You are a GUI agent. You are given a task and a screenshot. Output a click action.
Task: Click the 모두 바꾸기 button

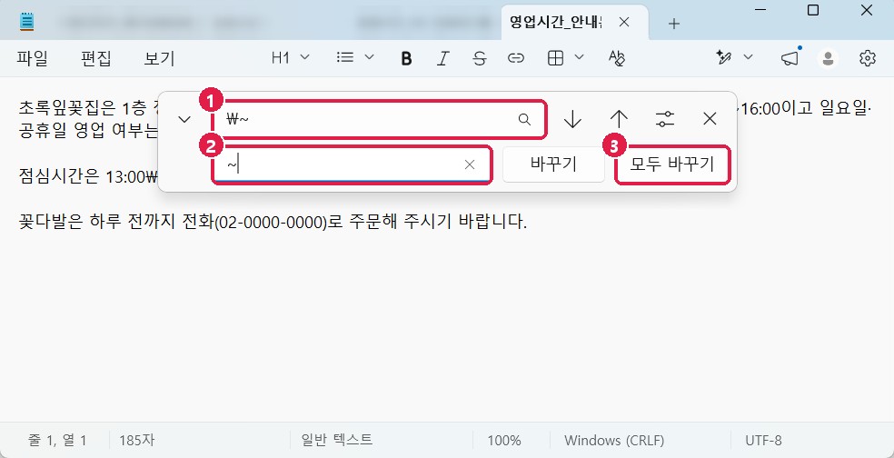[x=672, y=164]
